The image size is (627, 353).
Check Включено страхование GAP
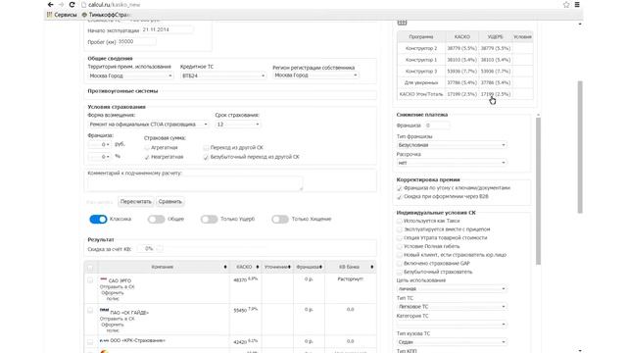(399, 264)
